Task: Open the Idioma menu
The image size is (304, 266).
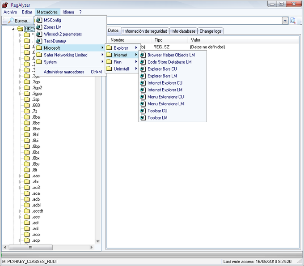Action: click(x=68, y=12)
